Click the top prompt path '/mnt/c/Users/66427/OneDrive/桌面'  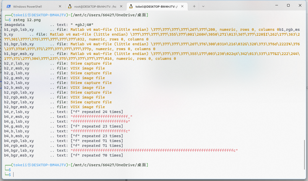click(x=110, y=15)
